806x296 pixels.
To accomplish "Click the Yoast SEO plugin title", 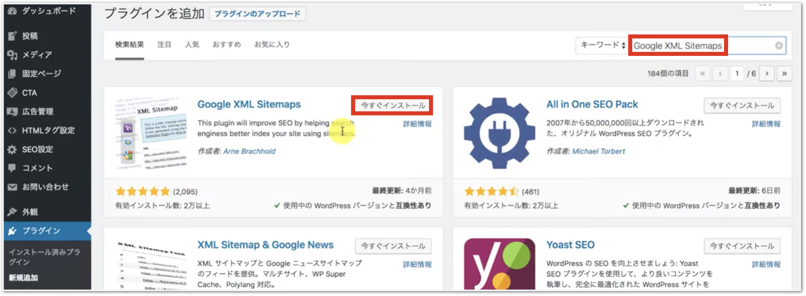I will [x=570, y=245].
